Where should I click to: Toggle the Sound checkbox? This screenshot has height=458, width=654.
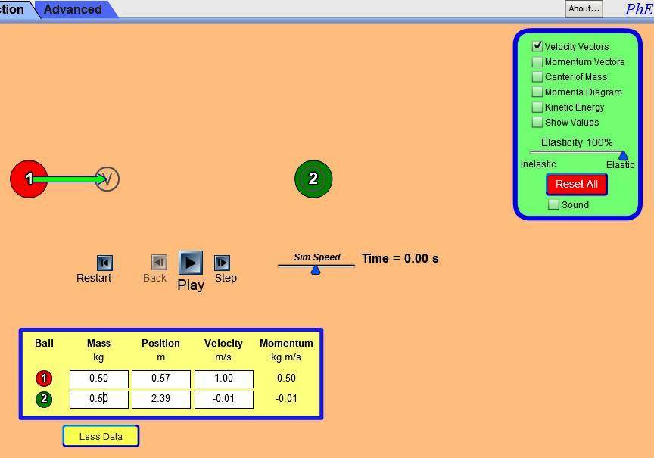(553, 204)
